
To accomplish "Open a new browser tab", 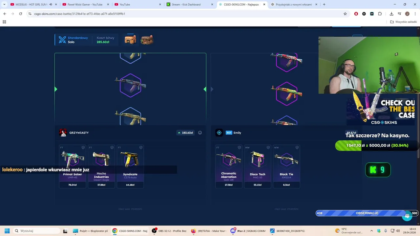I will tap(324, 5).
